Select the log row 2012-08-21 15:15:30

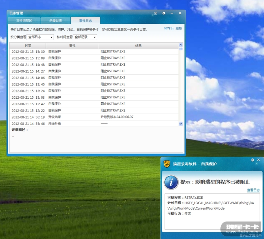pyautogui.click(x=94, y=51)
